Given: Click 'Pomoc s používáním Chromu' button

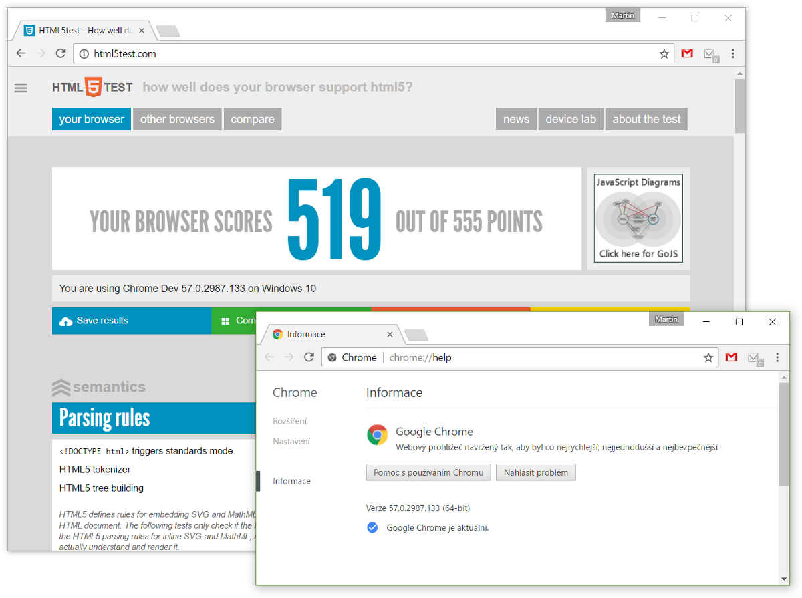Looking at the screenshot, I should click(x=428, y=472).
